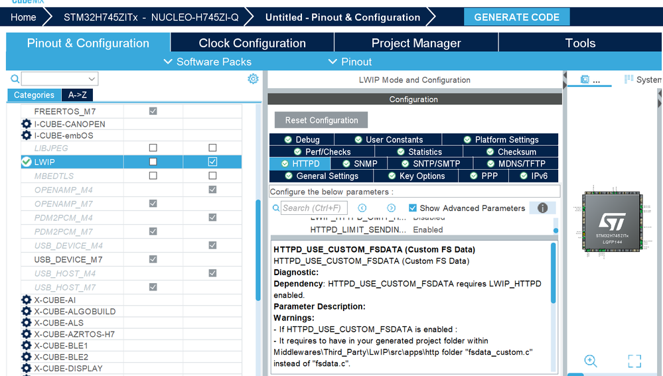Click the X-CUBE-ALGOBUILD package gear icon
This screenshot has height=376, width=663.
point(27,312)
